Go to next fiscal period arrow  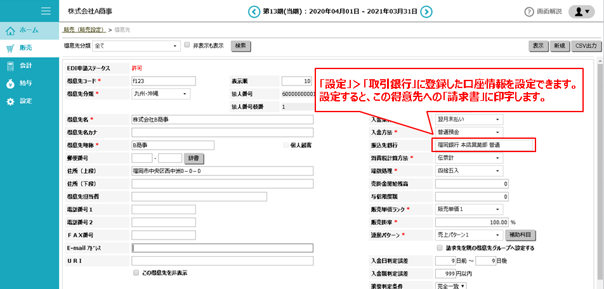[426, 11]
